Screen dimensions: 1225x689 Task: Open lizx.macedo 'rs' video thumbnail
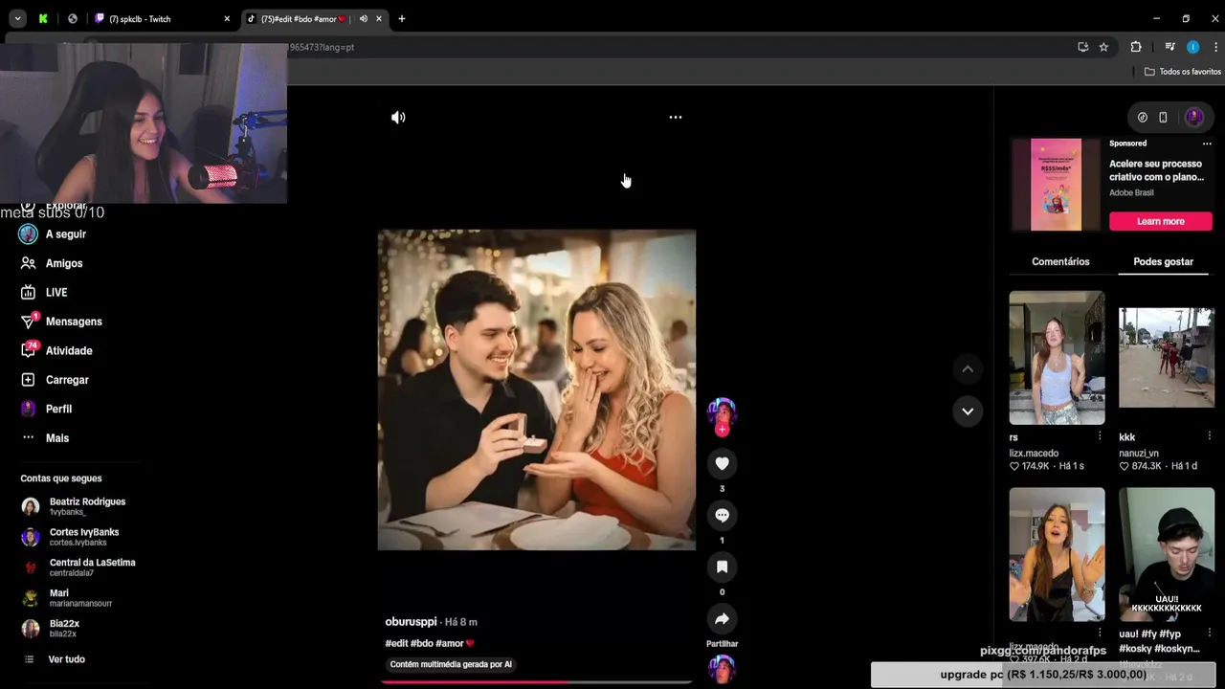tap(1057, 358)
